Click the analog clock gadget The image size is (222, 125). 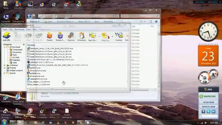(x=208, y=31)
